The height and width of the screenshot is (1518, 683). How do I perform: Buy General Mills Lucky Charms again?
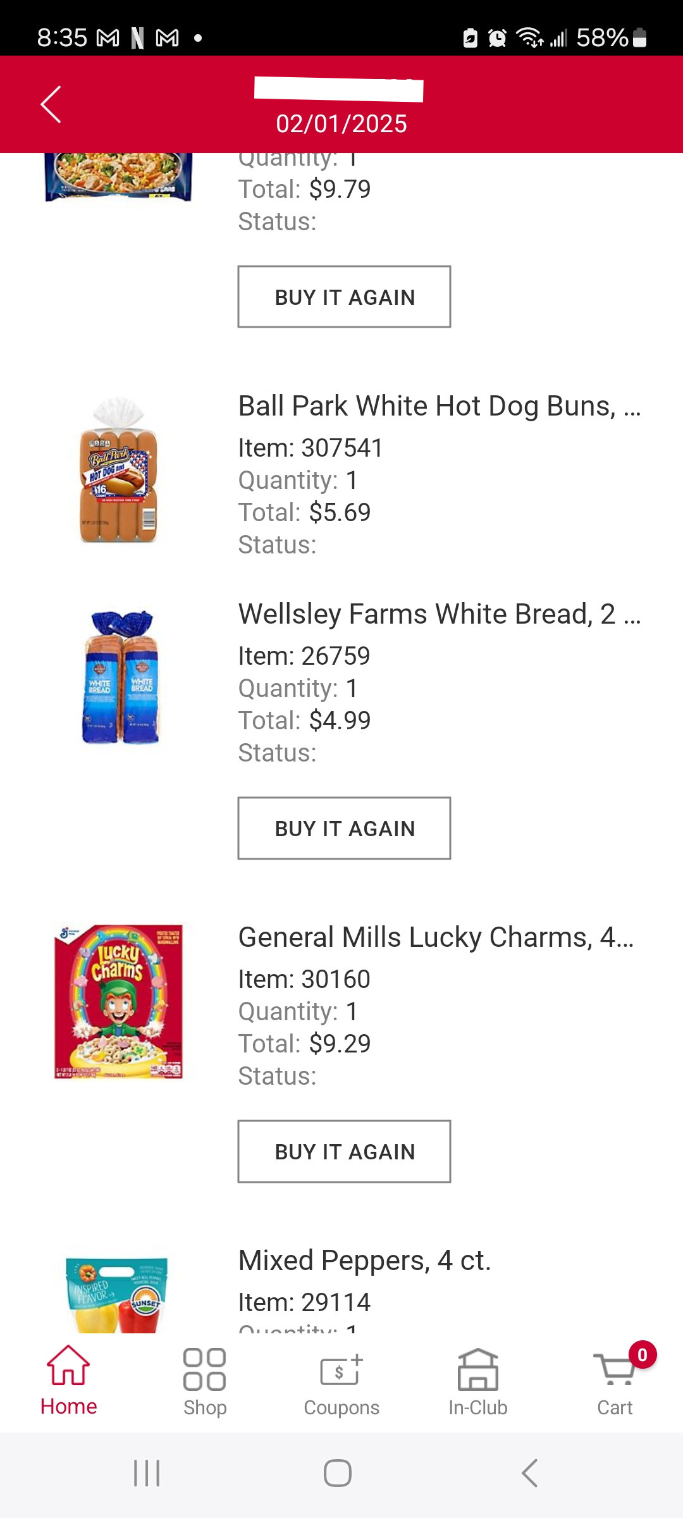tap(344, 1151)
